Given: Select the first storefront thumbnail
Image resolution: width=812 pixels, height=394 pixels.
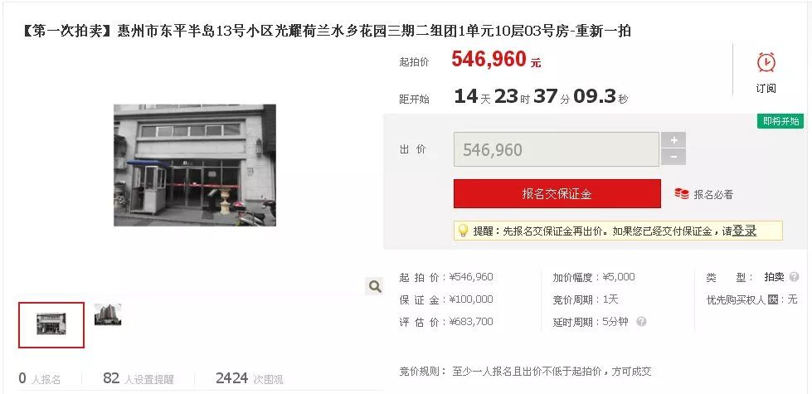Looking at the screenshot, I should point(51,324).
